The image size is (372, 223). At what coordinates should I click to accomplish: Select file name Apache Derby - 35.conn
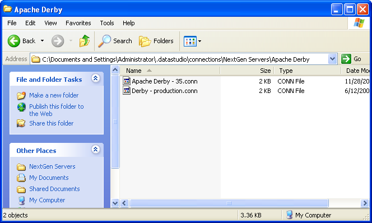[x=165, y=81]
